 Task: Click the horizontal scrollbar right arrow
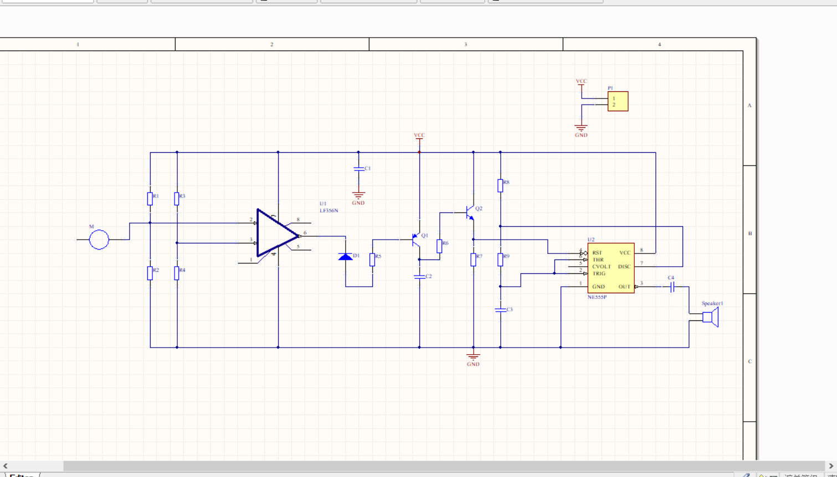[831, 466]
